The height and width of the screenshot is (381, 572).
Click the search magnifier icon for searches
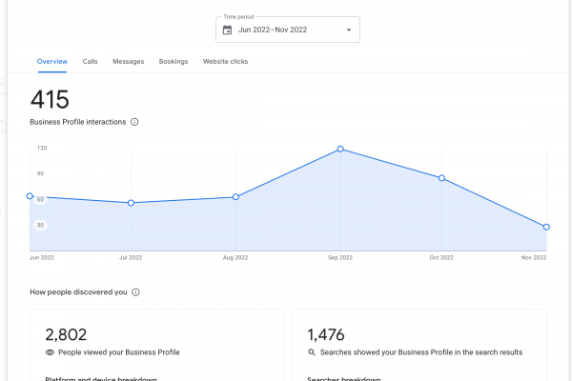click(x=312, y=352)
